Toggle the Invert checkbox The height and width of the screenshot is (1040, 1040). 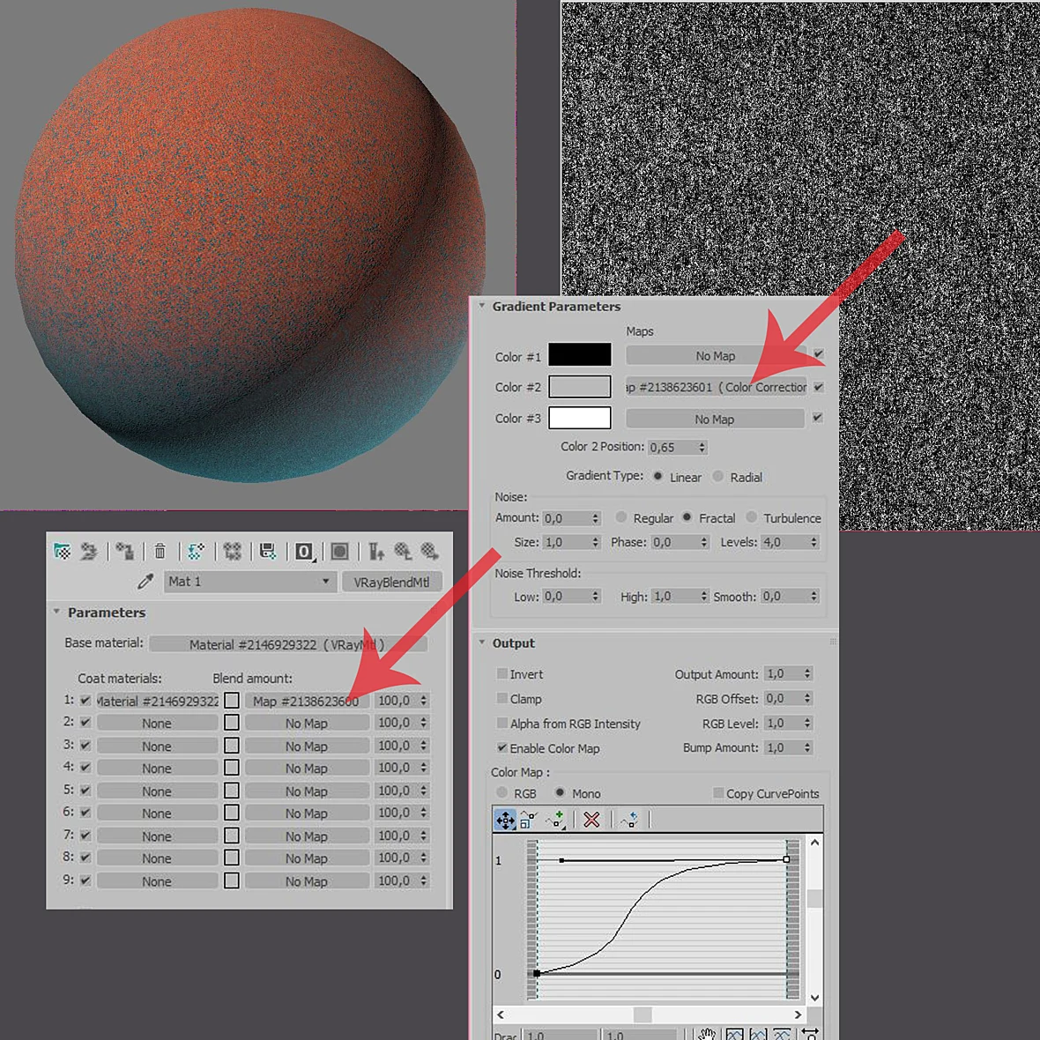tap(502, 673)
